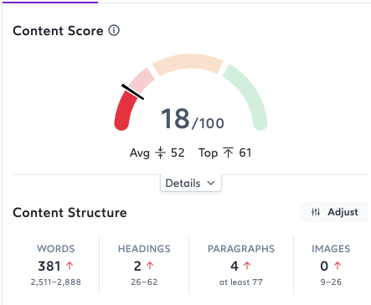Expand the Details dropdown

pyautogui.click(x=191, y=183)
